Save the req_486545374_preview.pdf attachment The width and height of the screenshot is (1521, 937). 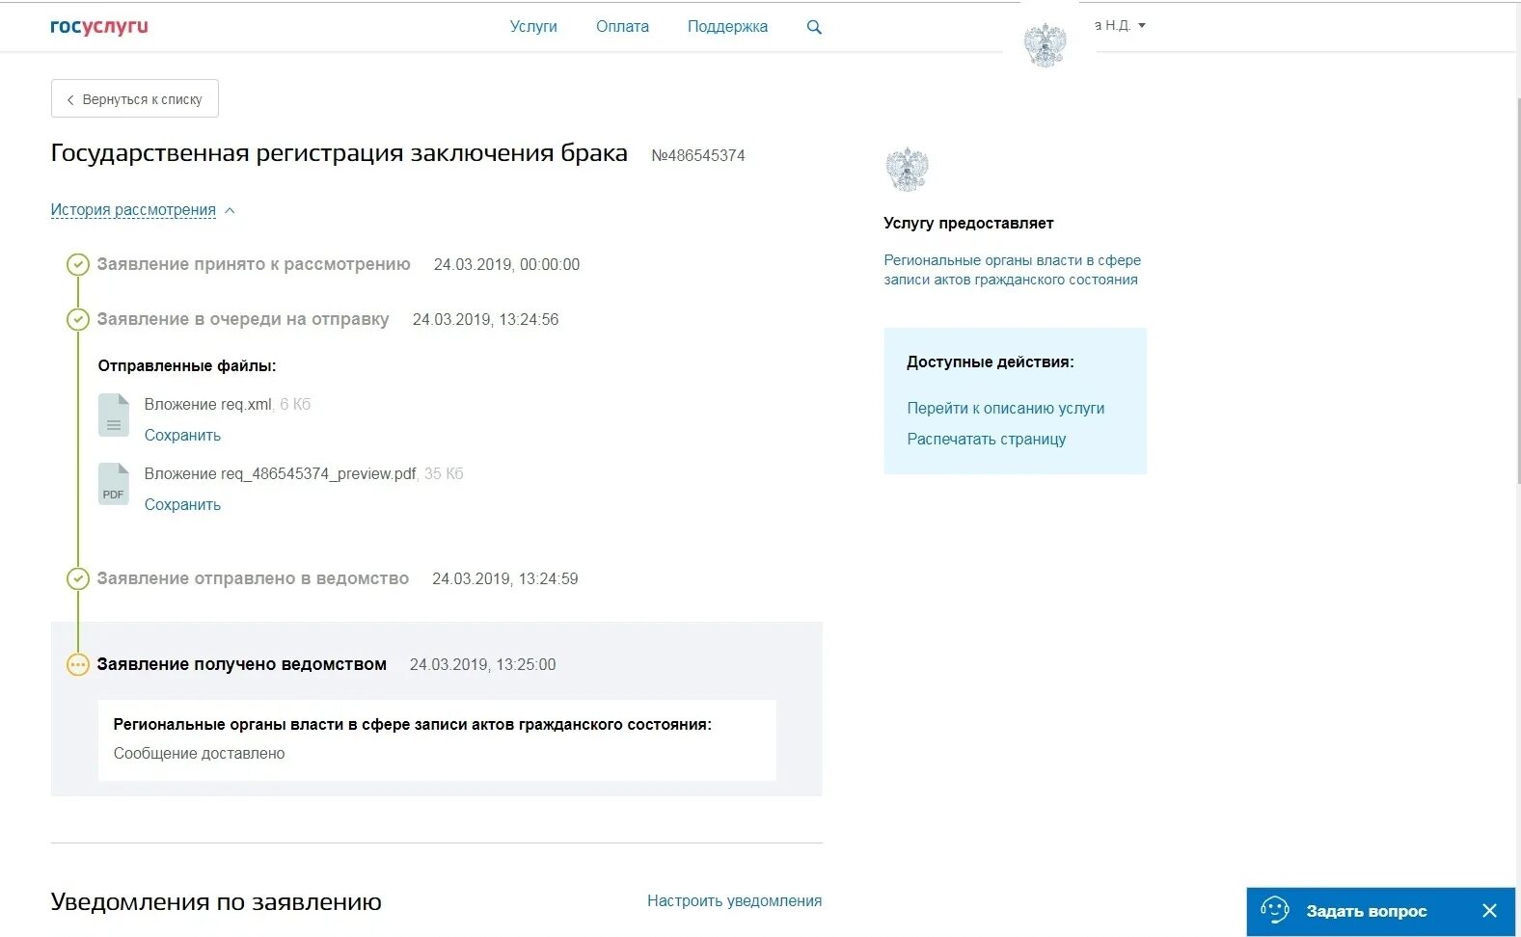182,505
